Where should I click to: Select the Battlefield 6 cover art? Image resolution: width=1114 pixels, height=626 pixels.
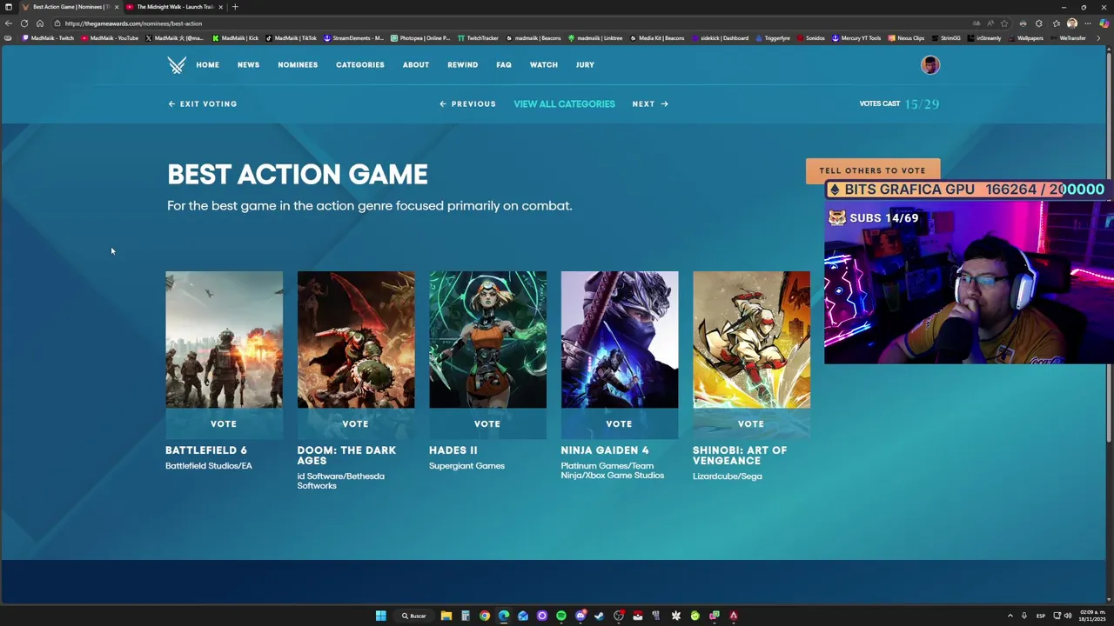coord(224,340)
